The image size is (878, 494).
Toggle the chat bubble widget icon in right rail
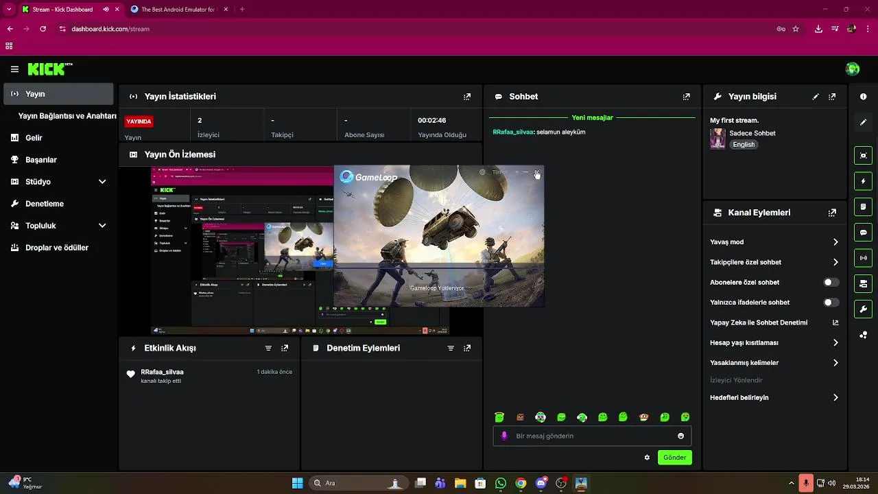pos(864,233)
